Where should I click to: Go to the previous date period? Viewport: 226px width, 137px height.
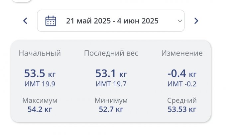pos(25,21)
